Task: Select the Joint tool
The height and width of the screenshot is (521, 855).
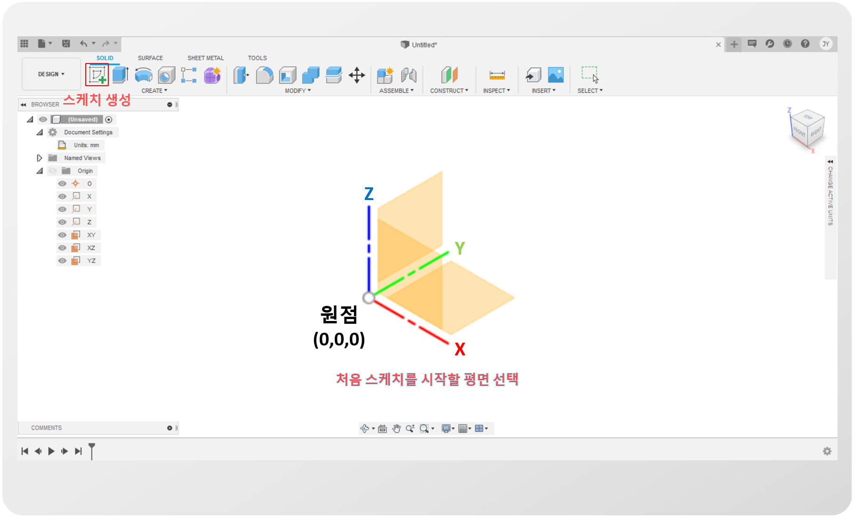Action: coord(409,75)
